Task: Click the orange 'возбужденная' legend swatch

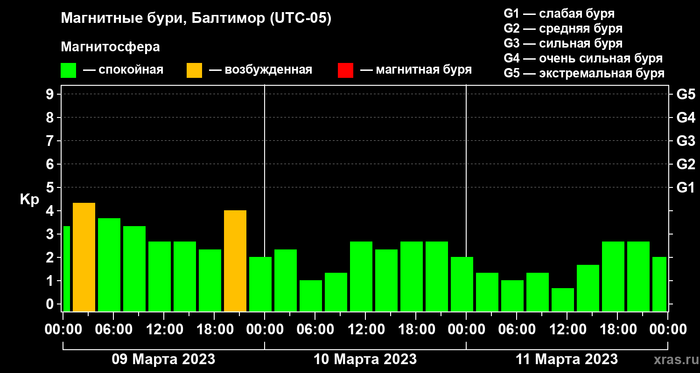Action: coord(195,70)
